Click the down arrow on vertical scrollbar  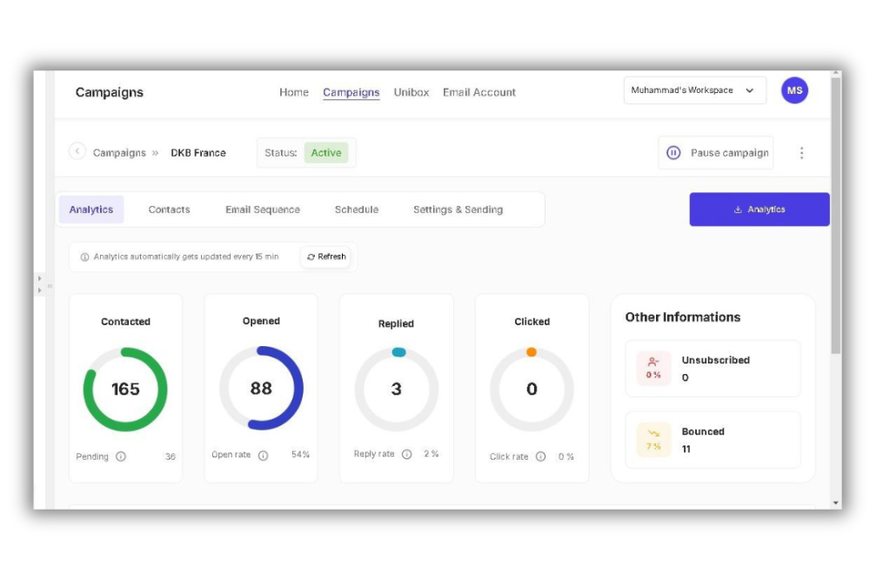(x=836, y=503)
